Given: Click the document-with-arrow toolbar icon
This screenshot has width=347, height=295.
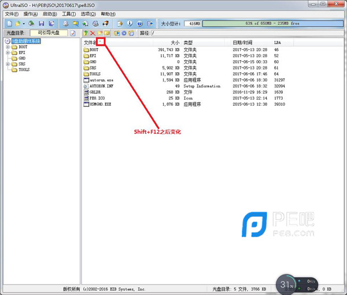Looking at the screenshot, I should 120,24.
